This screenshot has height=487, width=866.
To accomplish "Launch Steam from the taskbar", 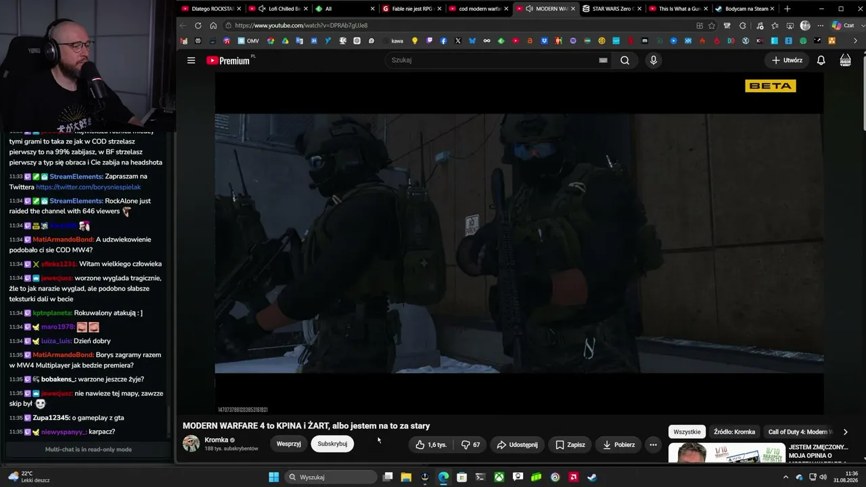I will click(x=592, y=477).
